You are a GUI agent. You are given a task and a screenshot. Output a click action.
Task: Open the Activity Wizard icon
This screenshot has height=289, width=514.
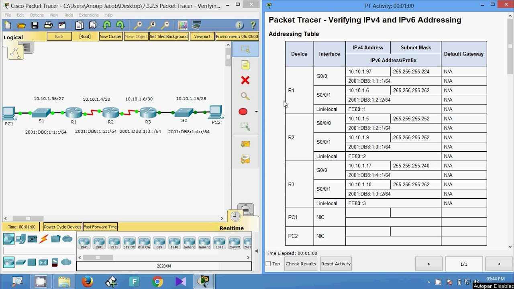pyautogui.click(x=62, y=25)
